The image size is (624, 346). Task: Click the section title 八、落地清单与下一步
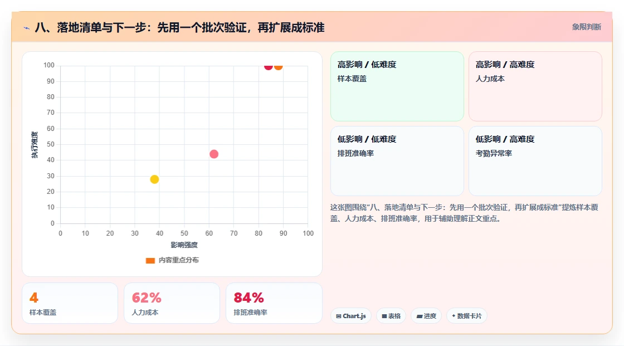click(x=179, y=27)
